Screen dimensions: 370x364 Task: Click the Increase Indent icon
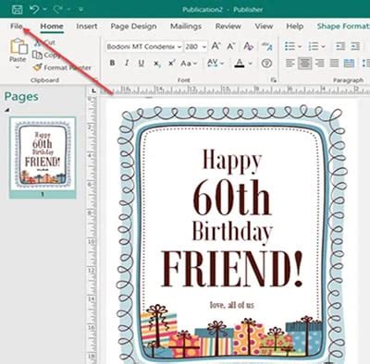pos(355,46)
